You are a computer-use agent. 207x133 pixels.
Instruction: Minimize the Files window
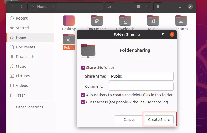tap(170, 7)
